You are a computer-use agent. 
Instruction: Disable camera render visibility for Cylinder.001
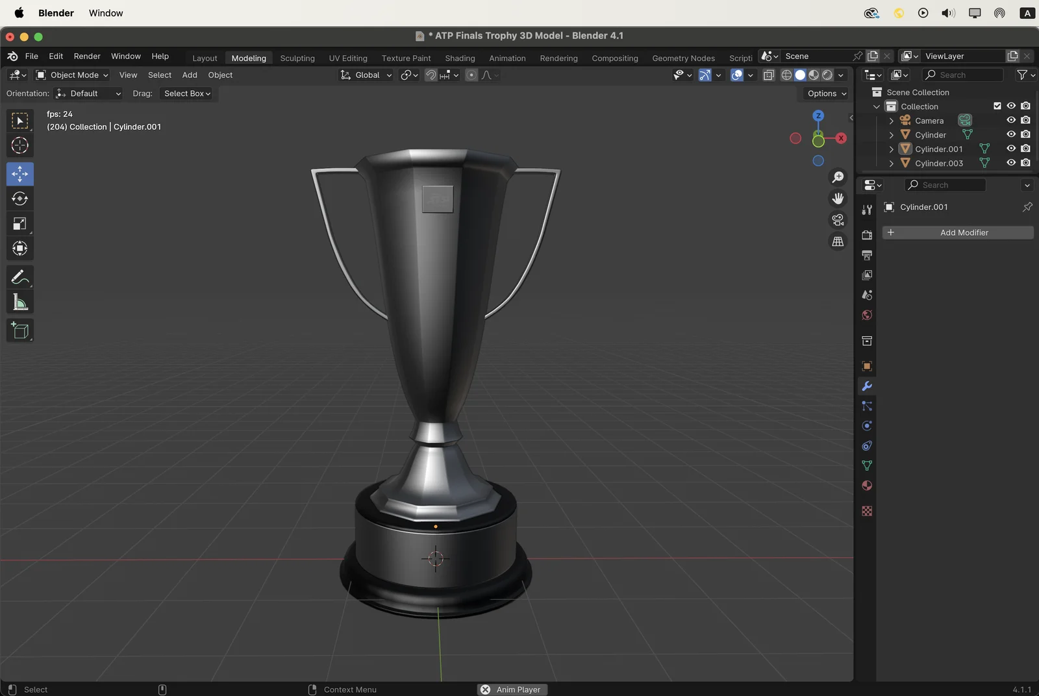[x=1026, y=149]
